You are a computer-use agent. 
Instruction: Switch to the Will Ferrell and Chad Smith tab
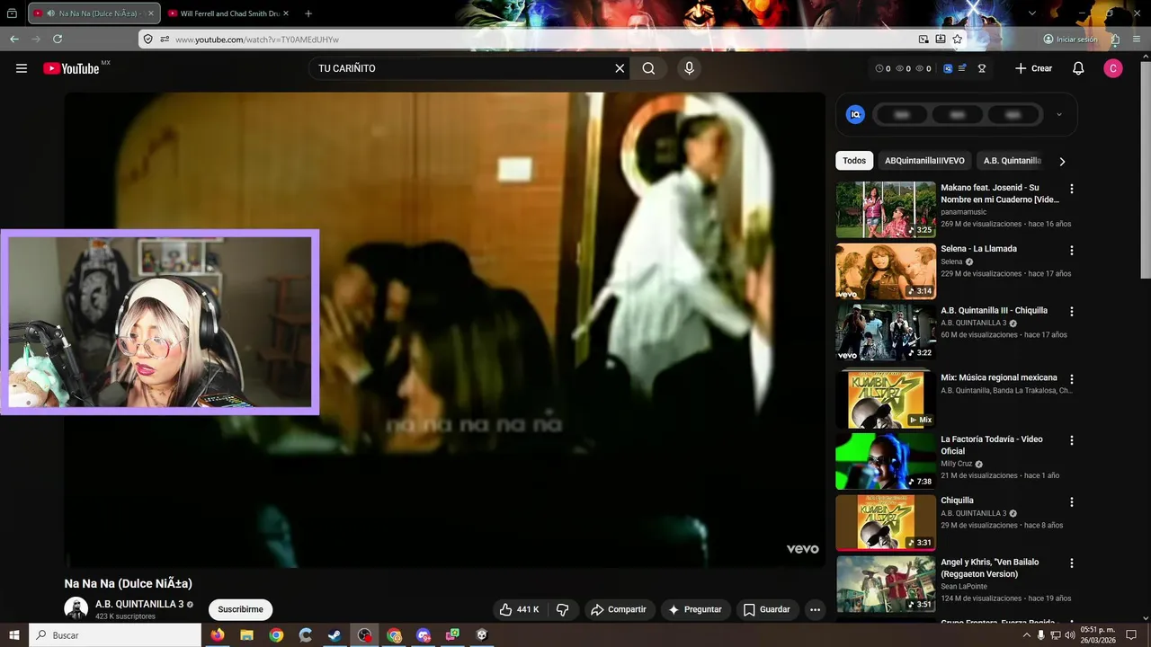pos(228,13)
